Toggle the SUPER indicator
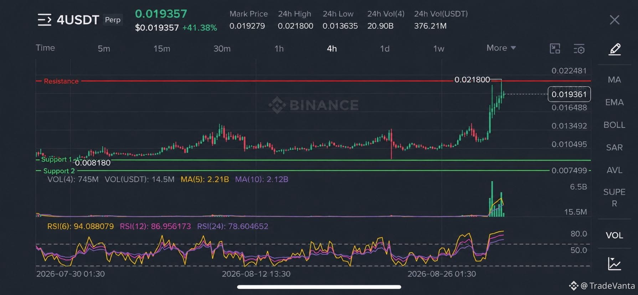 click(614, 198)
